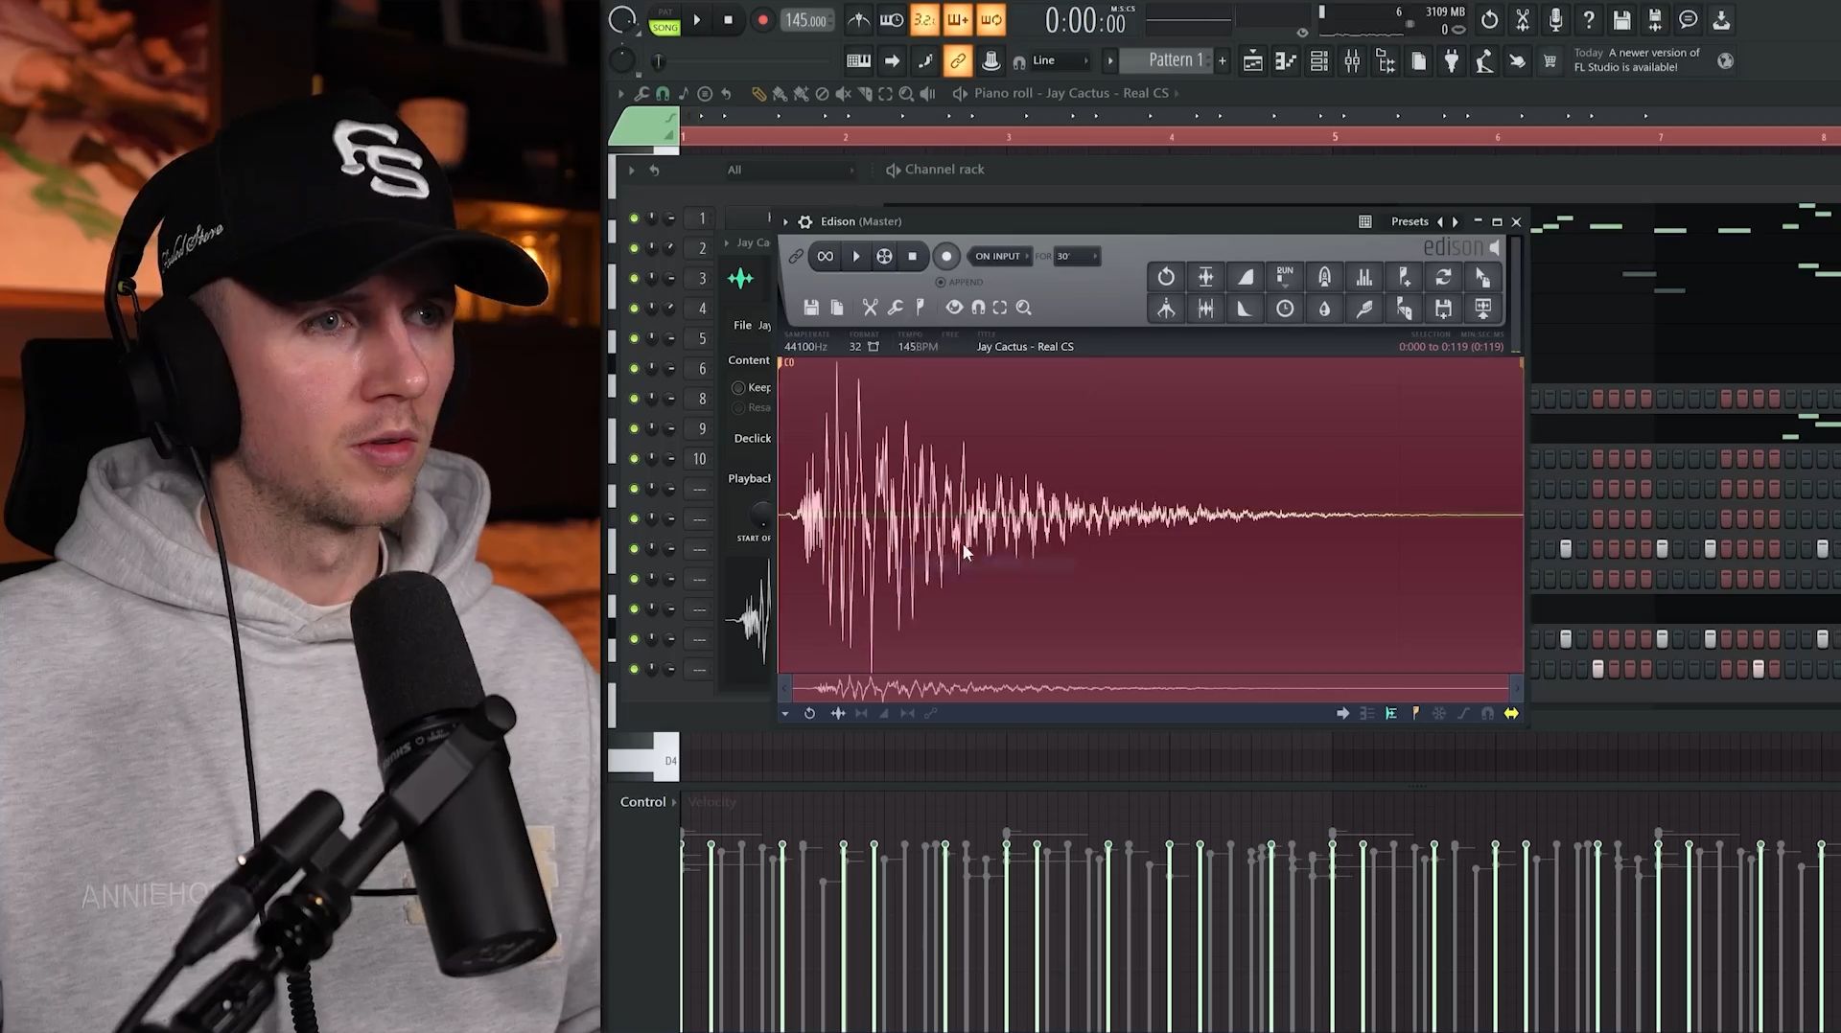Click Edison zoom magnifier icon
The image size is (1841, 1033).
pos(1023,308)
